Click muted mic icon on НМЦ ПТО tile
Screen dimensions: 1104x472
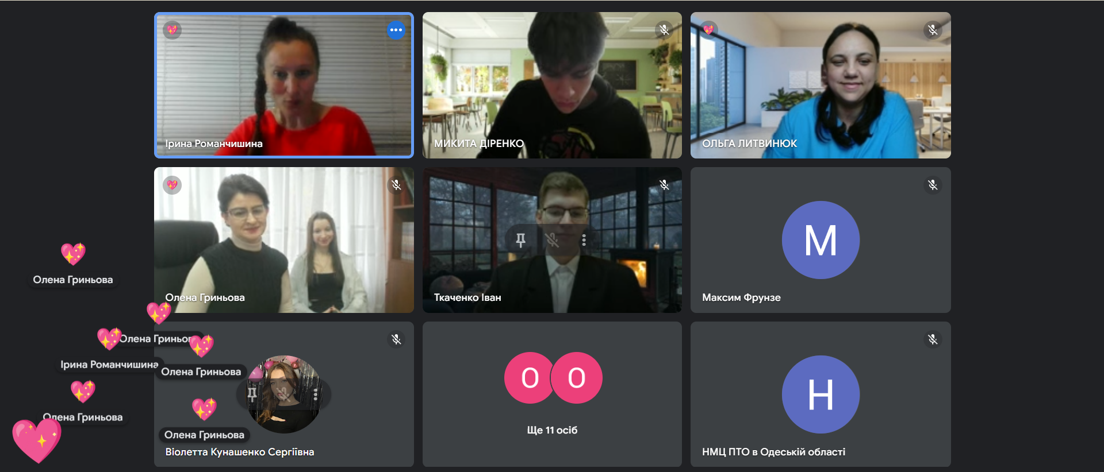pyautogui.click(x=933, y=339)
